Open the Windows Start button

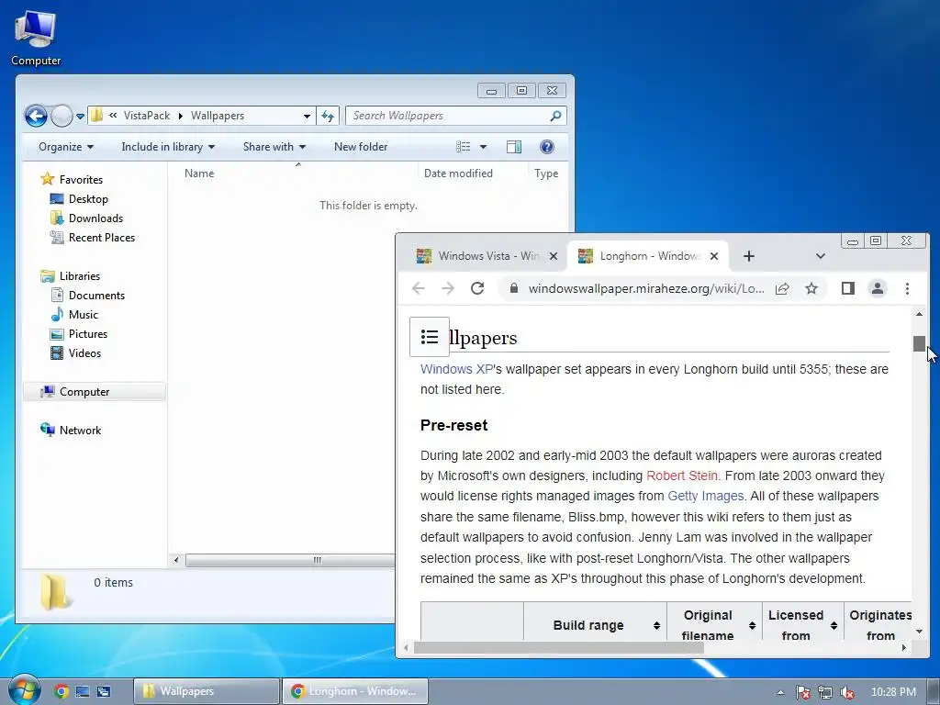(x=25, y=690)
